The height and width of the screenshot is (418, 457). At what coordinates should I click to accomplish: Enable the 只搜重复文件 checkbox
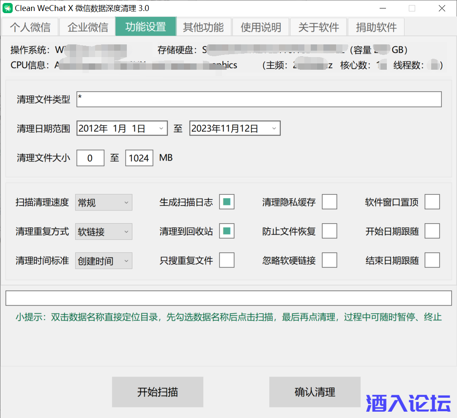click(227, 260)
